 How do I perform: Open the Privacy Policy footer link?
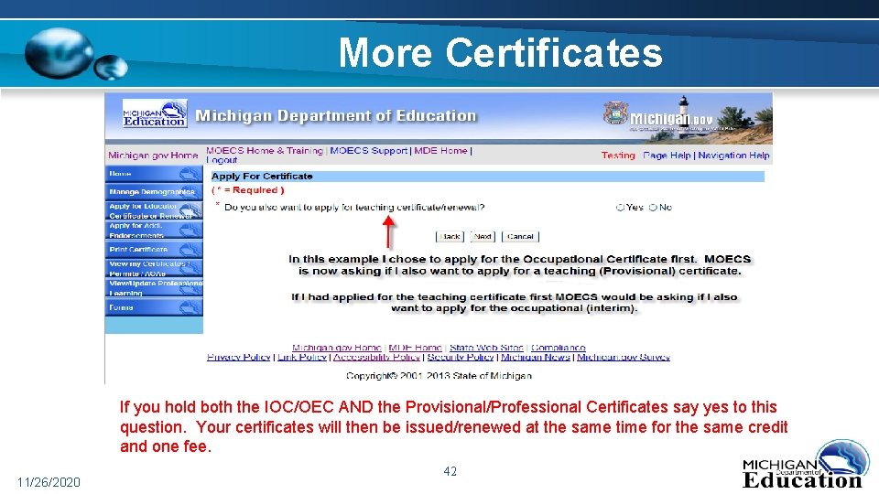239,358
